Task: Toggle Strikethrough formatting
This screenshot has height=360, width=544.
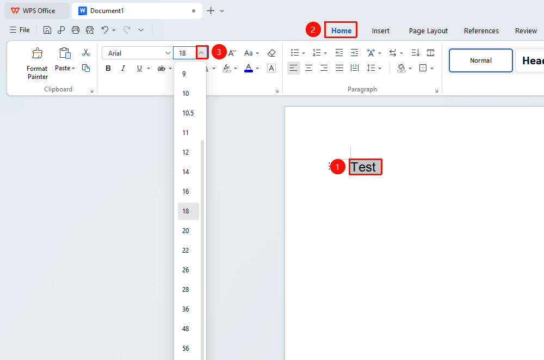Action: (162, 68)
